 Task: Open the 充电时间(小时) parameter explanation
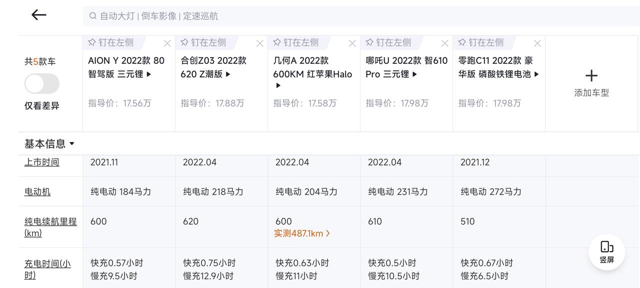click(47, 269)
